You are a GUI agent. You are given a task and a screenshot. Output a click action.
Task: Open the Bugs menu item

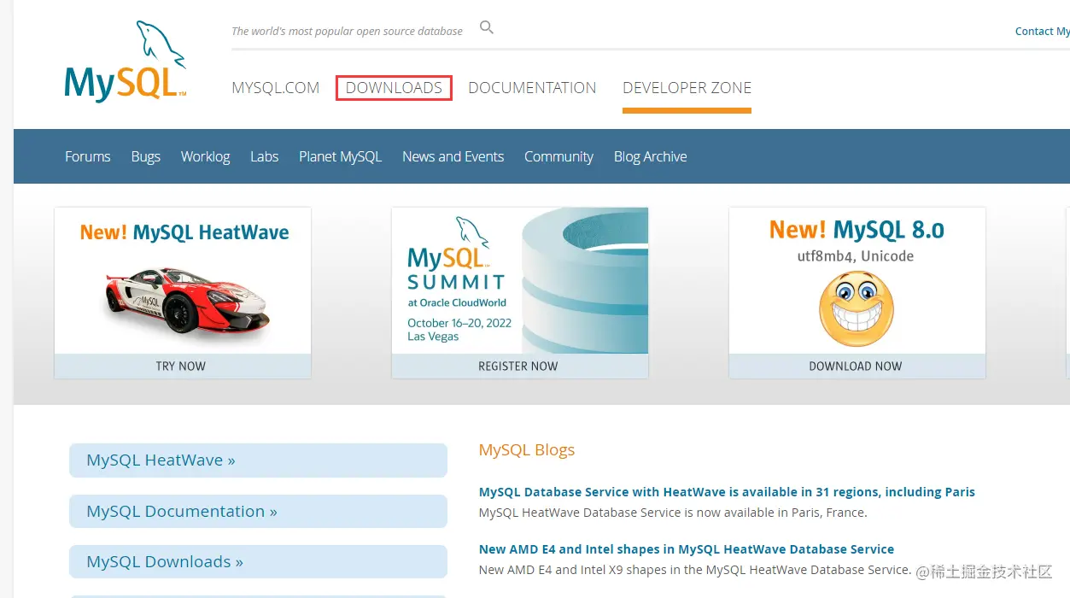pyautogui.click(x=146, y=156)
